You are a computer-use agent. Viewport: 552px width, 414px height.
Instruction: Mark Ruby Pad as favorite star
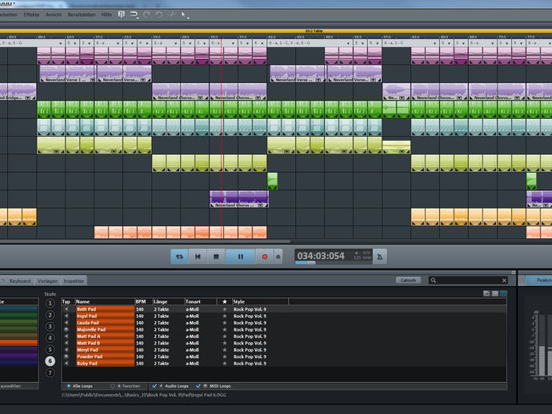225,363
